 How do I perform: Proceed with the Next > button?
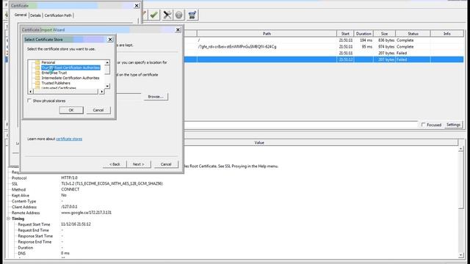click(139, 164)
